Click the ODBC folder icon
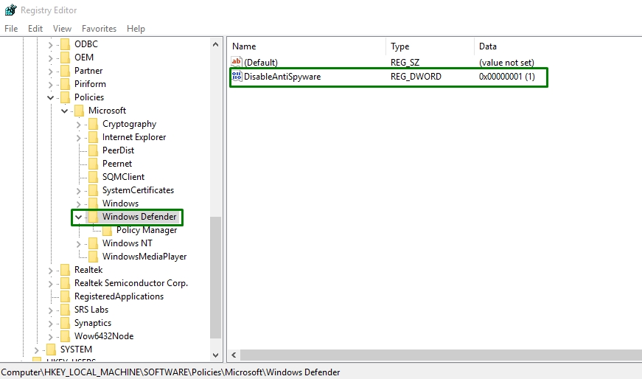The image size is (642, 379). (65, 44)
